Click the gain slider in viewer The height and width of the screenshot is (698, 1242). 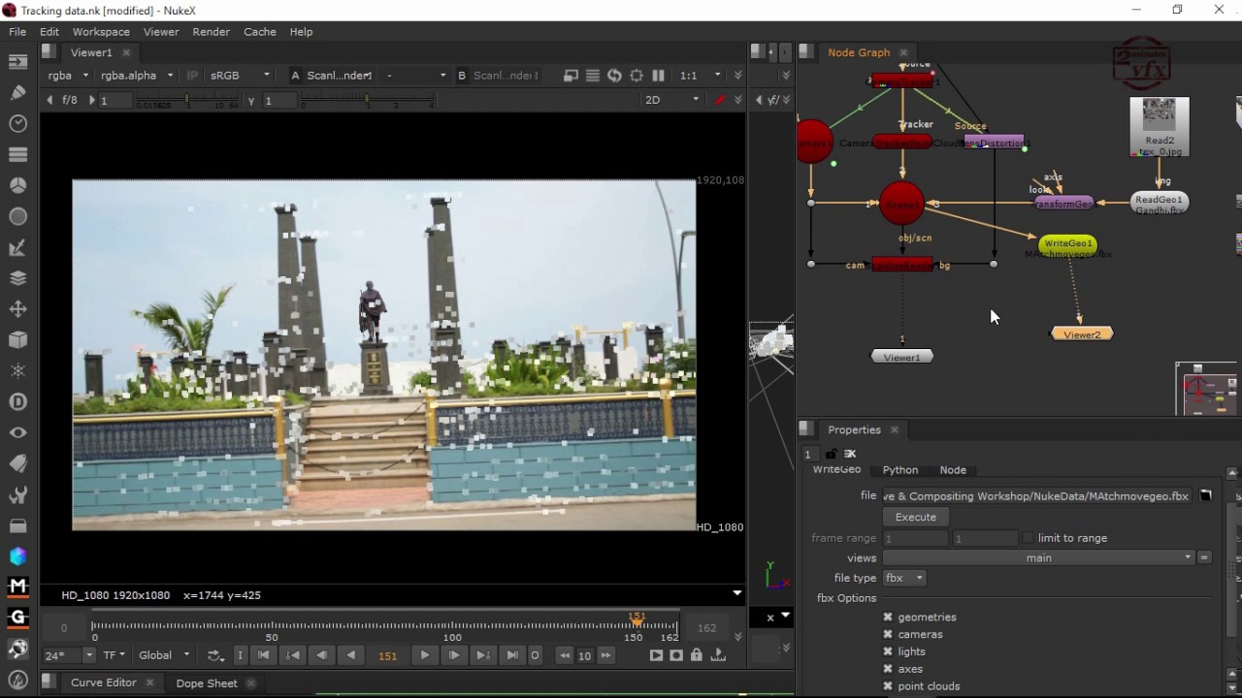pyautogui.click(x=185, y=100)
